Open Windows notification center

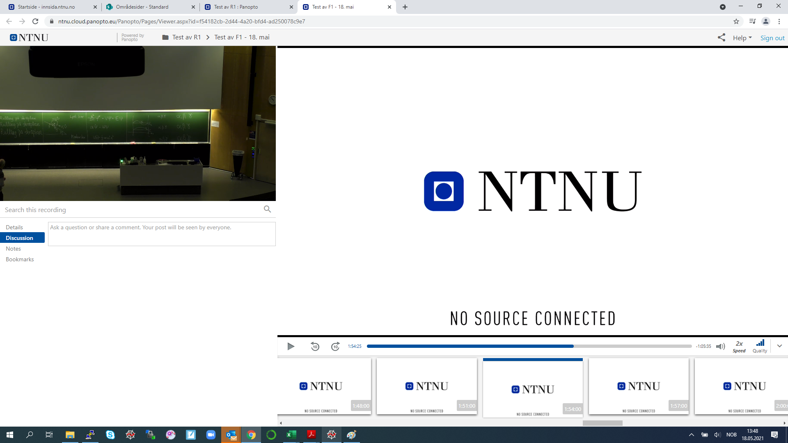(774, 435)
